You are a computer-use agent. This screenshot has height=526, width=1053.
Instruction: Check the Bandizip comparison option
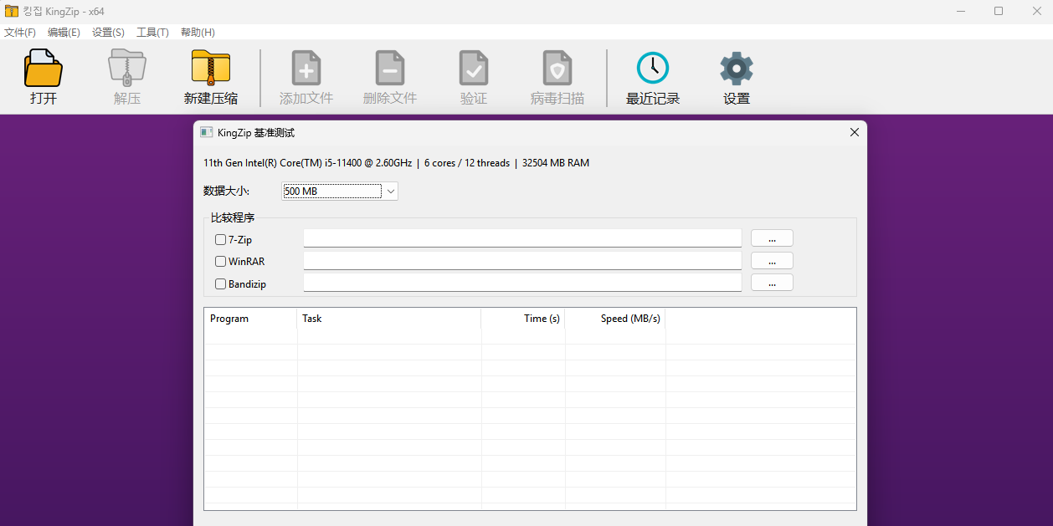(220, 283)
